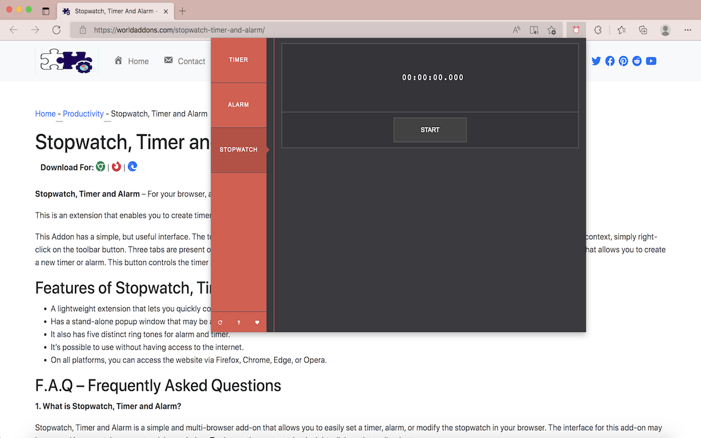Viewport: 701px width, 438px height.
Task: Open the help question-mark icon in popup
Action: tap(239, 322)
